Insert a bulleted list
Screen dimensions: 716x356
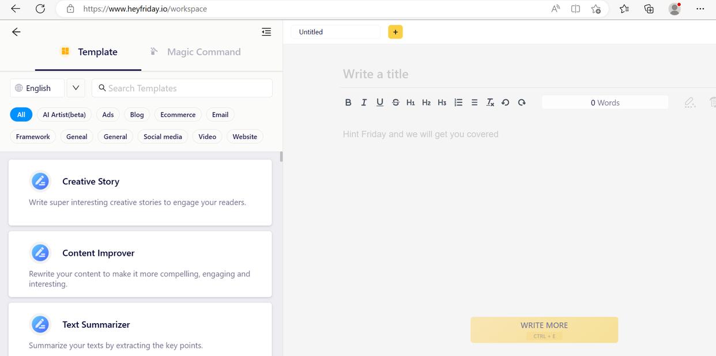[474, 103]
